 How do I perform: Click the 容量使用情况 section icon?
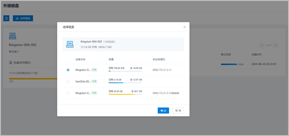click(x=11, y=63)
